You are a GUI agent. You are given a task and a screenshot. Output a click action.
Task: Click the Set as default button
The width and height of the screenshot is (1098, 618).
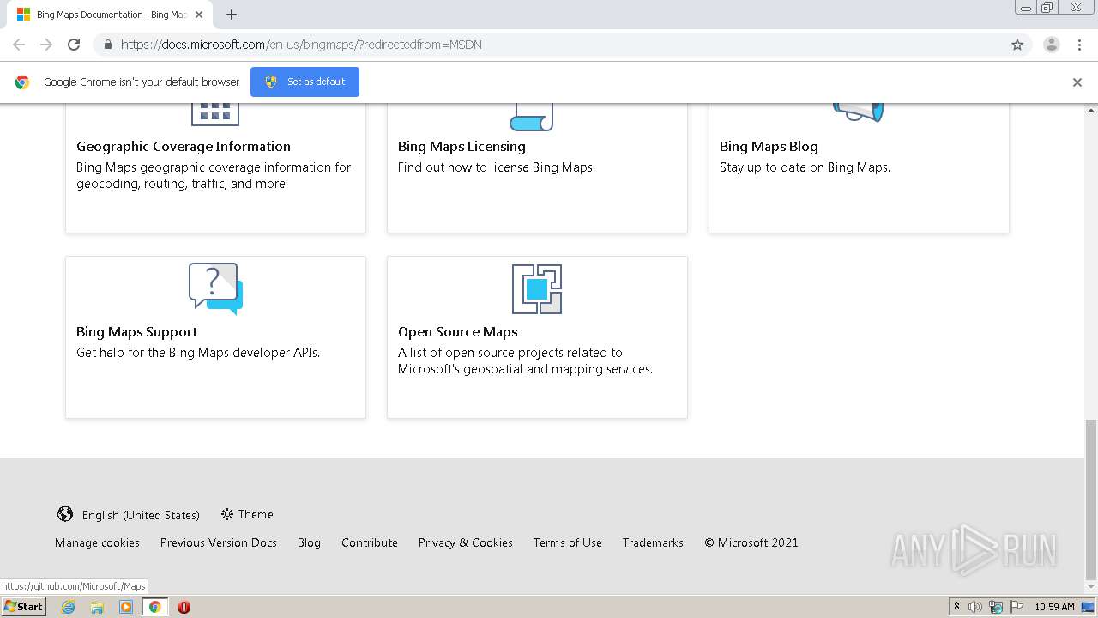(x=305, y=82)
